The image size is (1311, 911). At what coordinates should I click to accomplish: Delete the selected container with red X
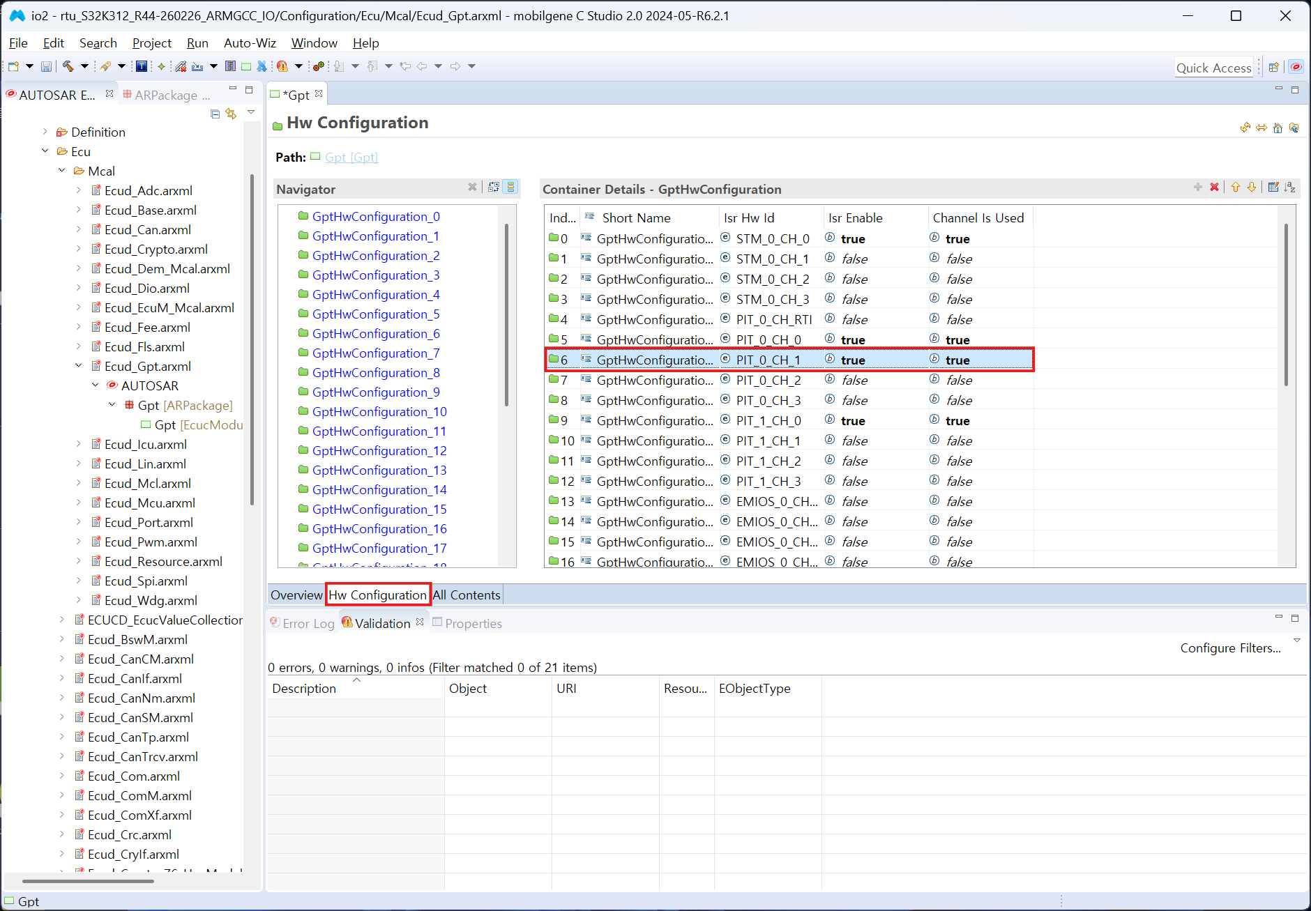point(1215,187)
